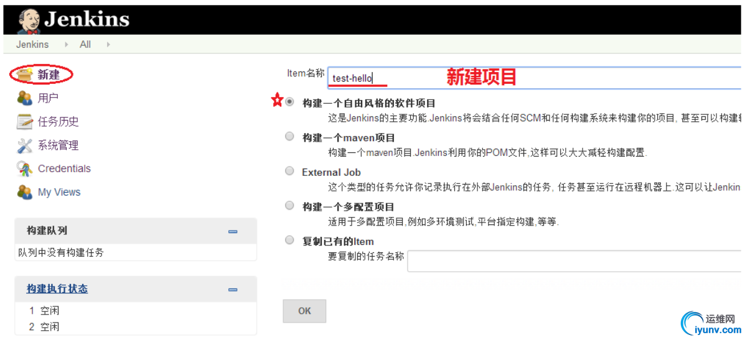The width and height of the screenshot is (745, 340).
Task: Click the 构建一个自由风格的软件项目 label
Action: (x=369, y=103)
